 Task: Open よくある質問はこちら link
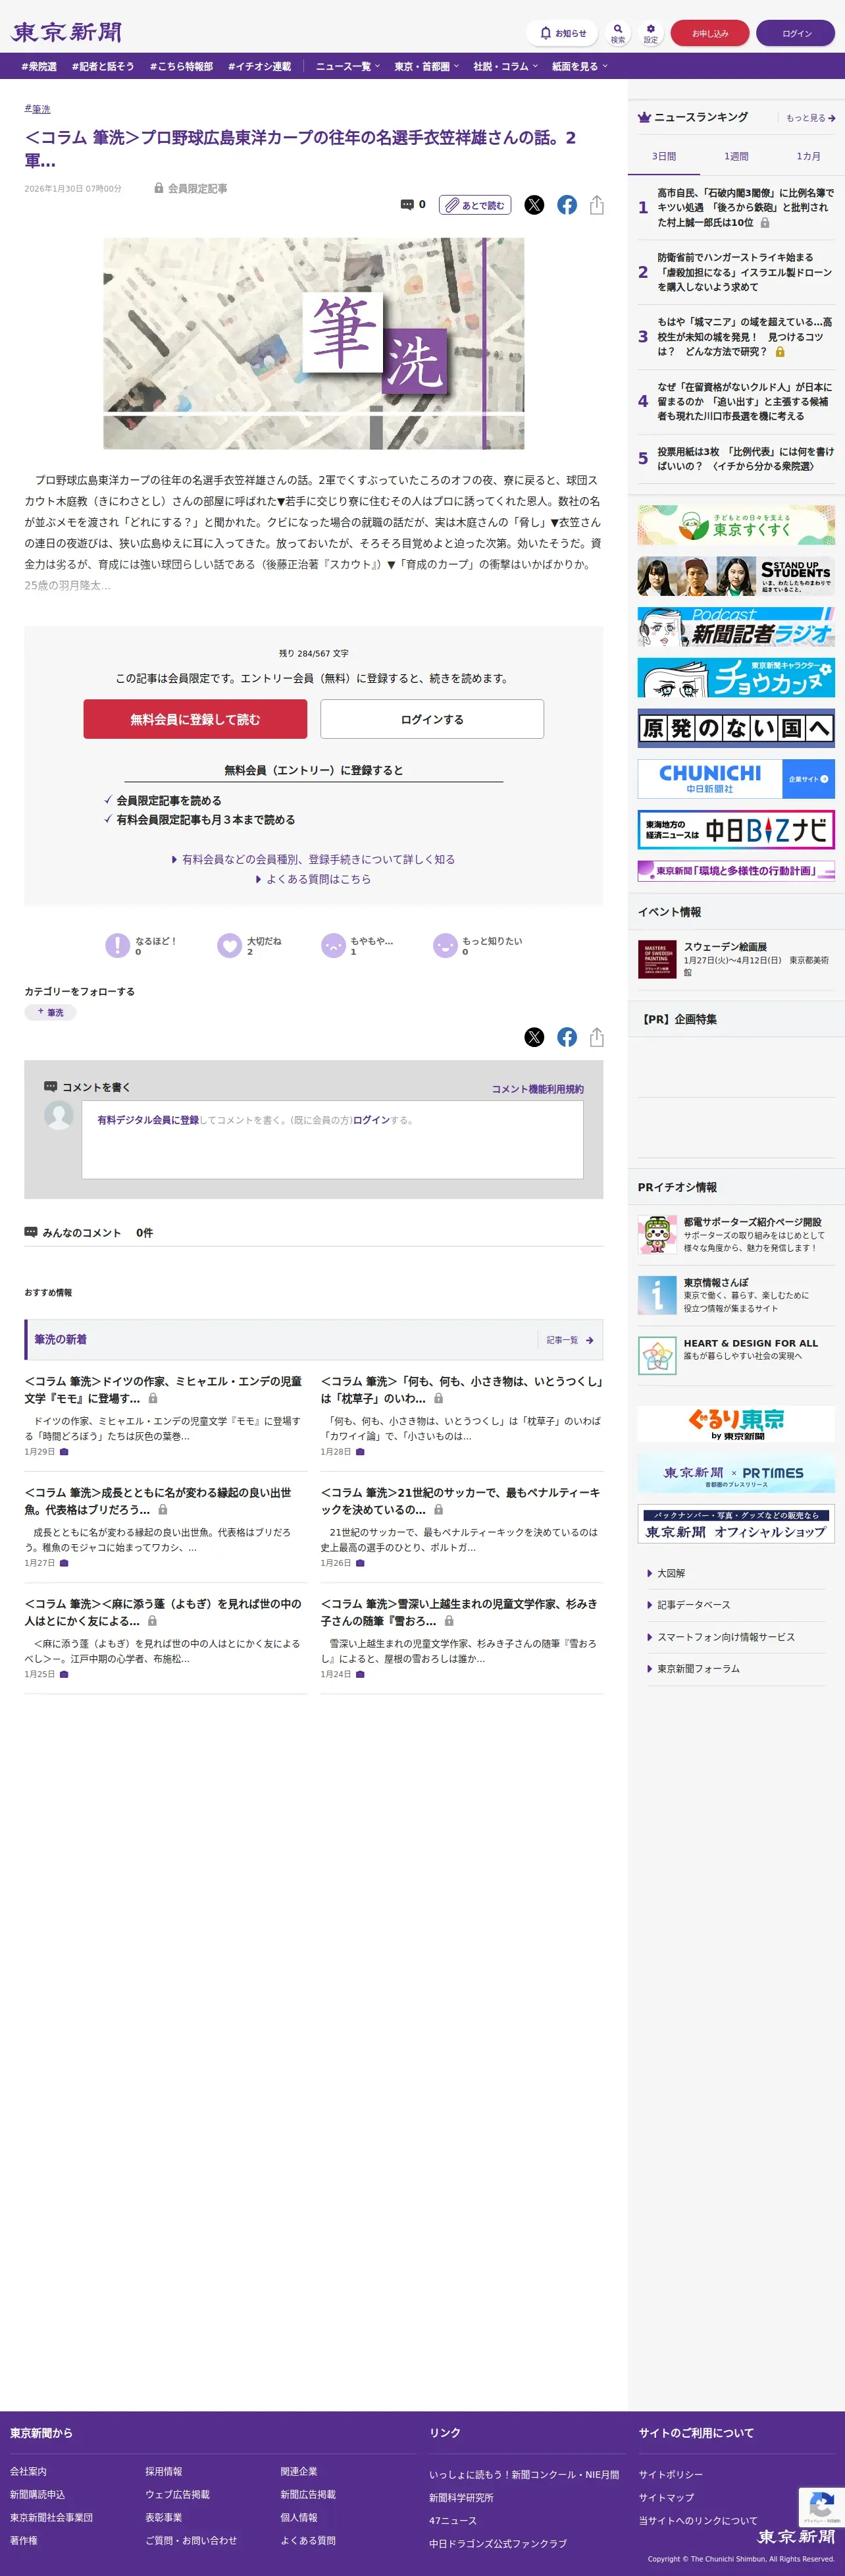click(314, 879)
